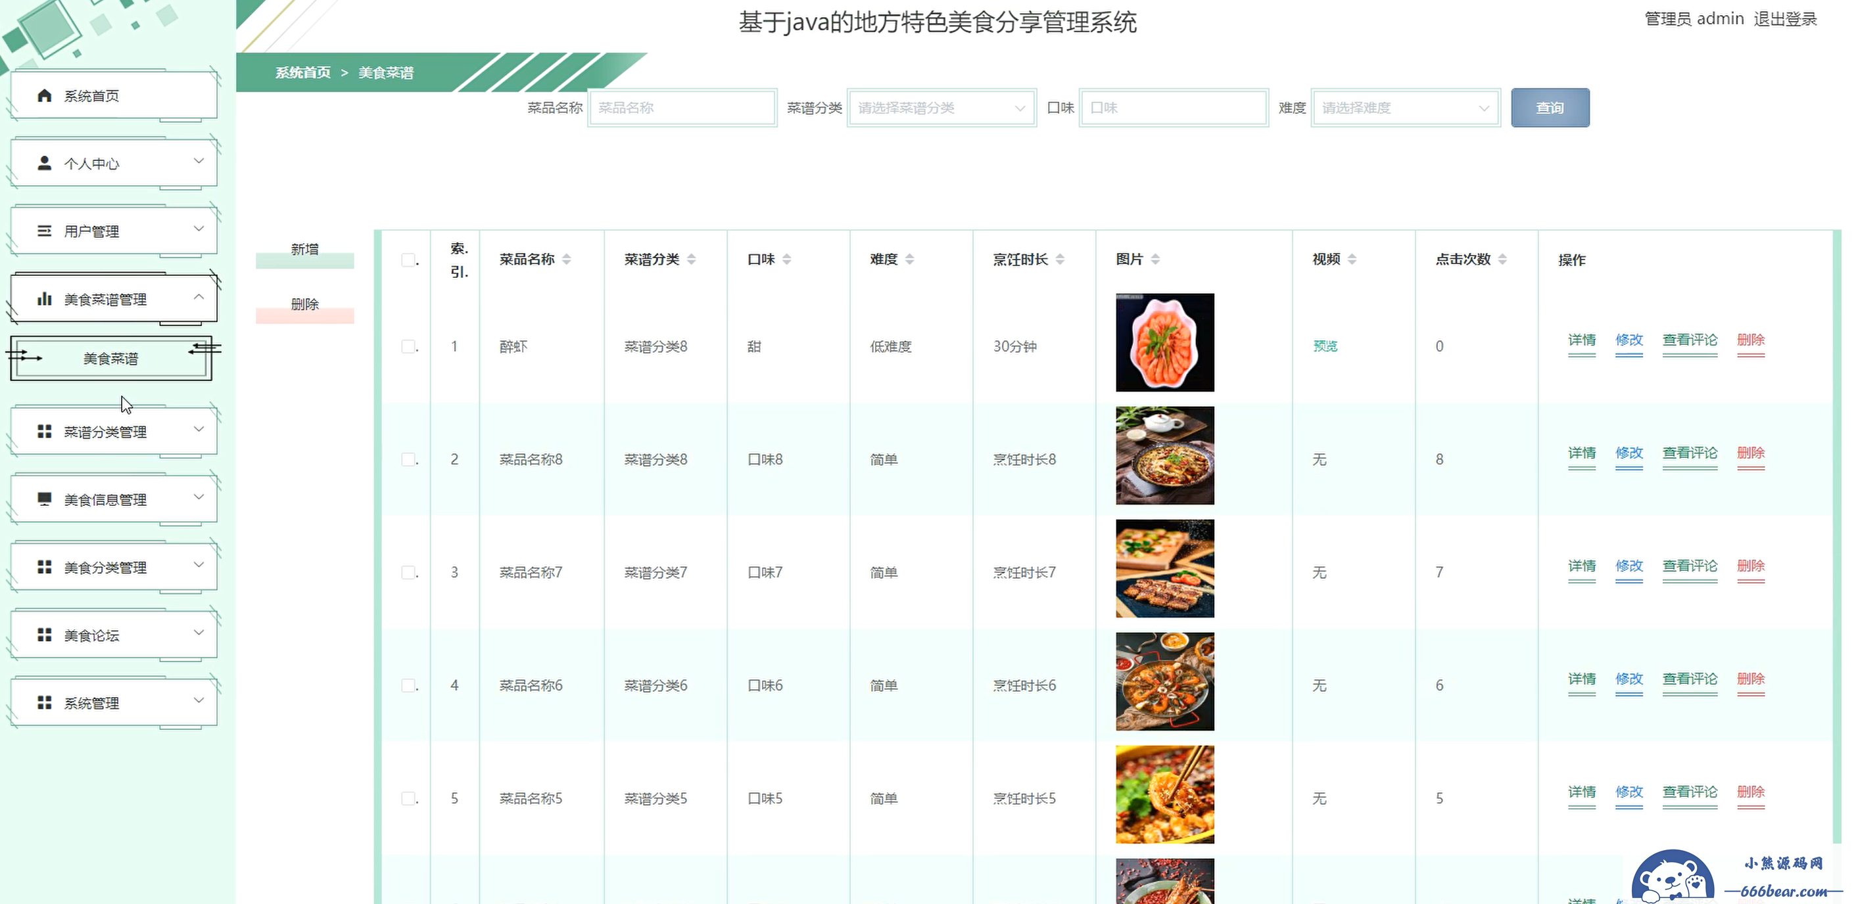Click the grid icon for 美食论坛
1858x904 pixels.
tap(44, 635)
